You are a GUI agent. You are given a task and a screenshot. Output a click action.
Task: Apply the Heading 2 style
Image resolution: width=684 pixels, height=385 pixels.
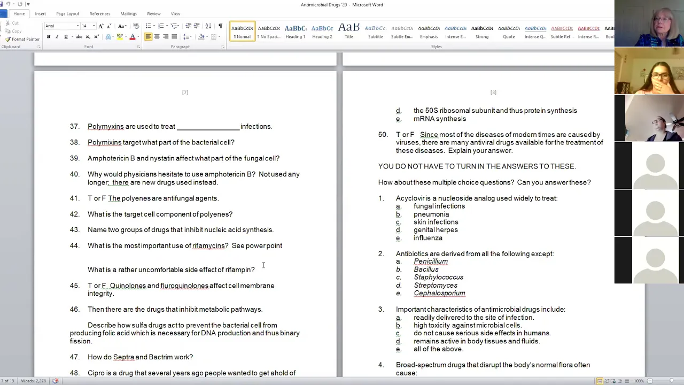click(322, 31)
